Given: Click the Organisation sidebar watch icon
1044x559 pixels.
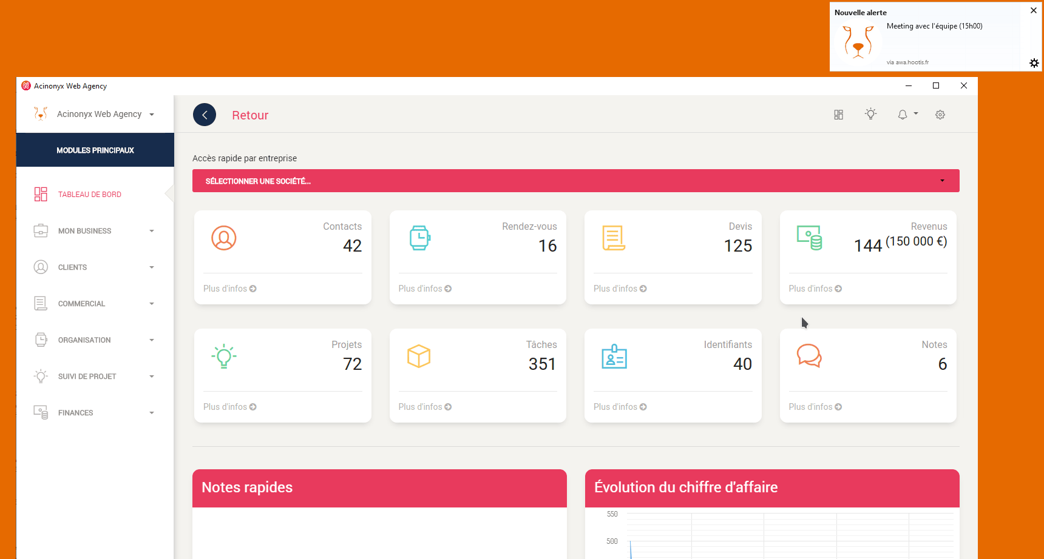Looking at the screenshot, I should (x=41, y=340).
